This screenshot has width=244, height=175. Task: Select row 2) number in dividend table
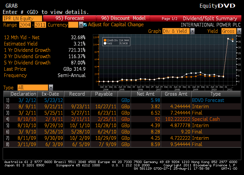[8, 107]
